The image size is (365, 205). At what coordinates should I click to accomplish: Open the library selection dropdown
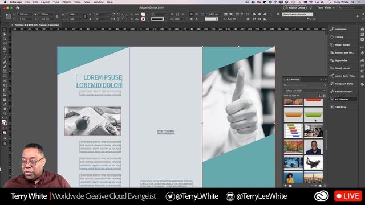point(305,91)
